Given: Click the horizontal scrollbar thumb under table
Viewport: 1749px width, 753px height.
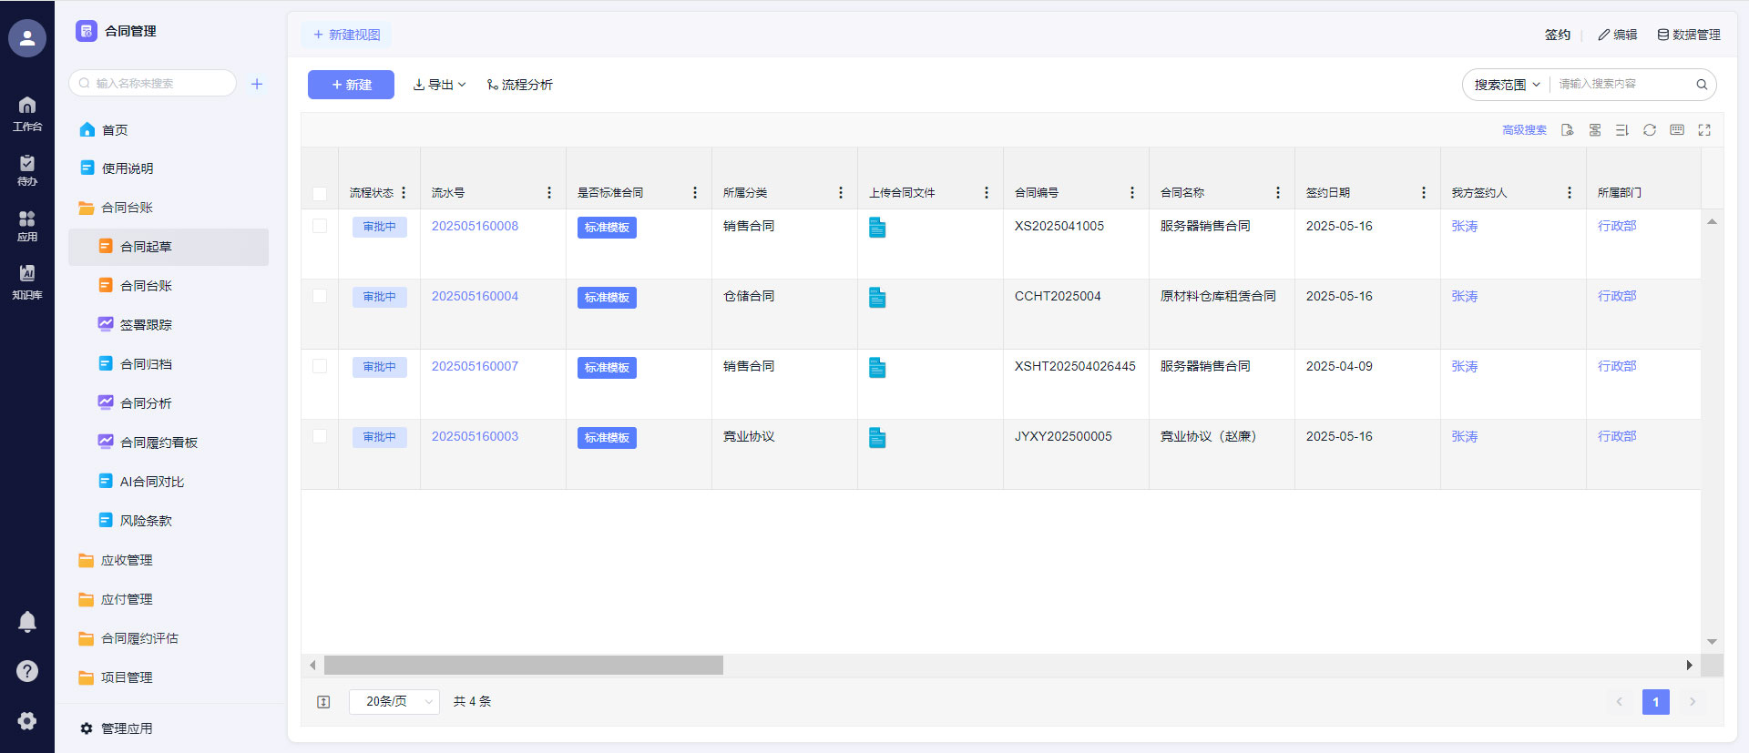Looking at the screenshot, I should coord(523,666).
